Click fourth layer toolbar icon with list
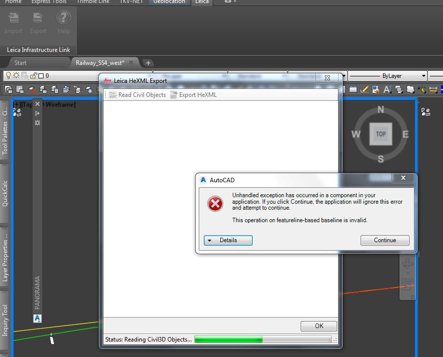Screen dimensions: 443x357 coord(43,89)
